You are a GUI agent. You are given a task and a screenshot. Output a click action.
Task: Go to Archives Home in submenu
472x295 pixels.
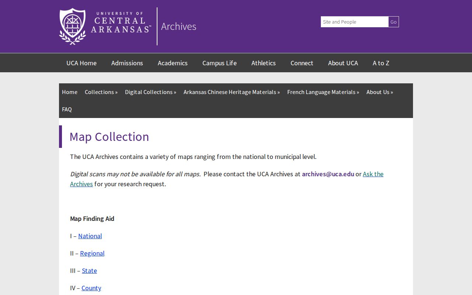(x=70, y=92)
